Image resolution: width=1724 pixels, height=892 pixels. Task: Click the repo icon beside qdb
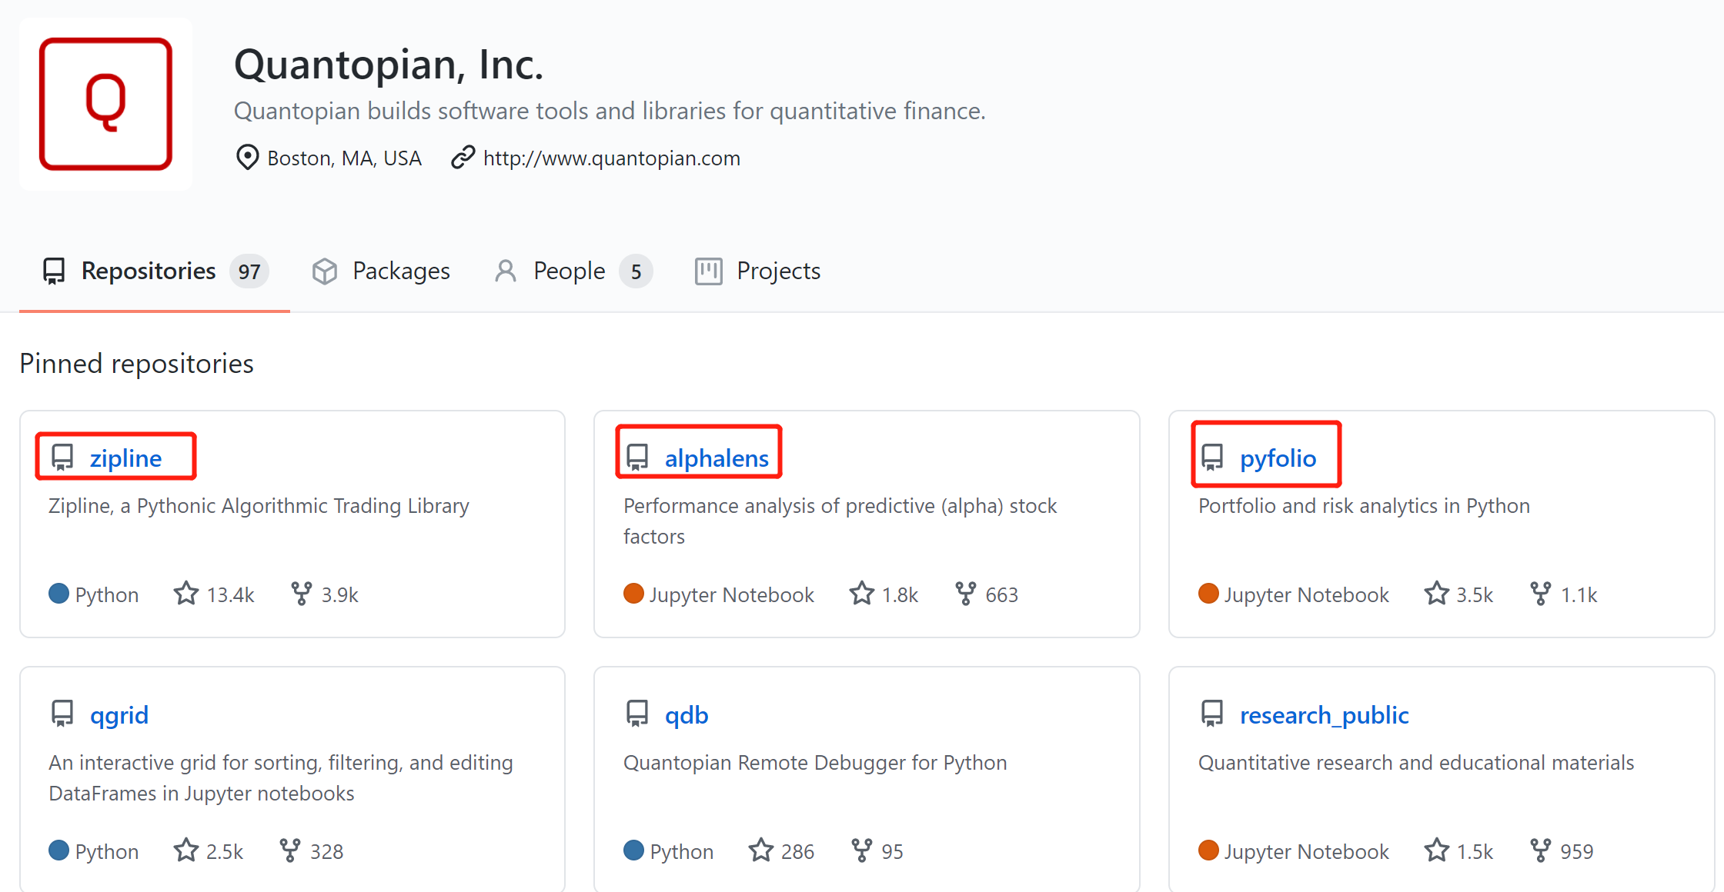click(x=637, y=714)
